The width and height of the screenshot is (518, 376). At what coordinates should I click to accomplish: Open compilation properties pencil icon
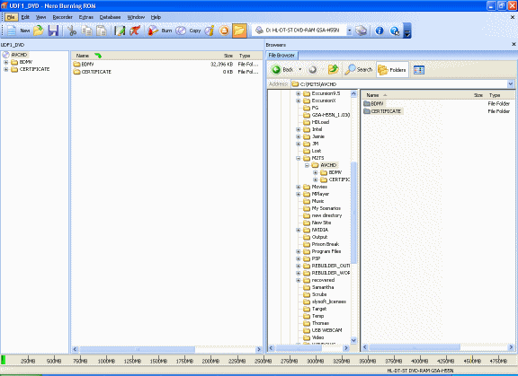coord(120,31)
